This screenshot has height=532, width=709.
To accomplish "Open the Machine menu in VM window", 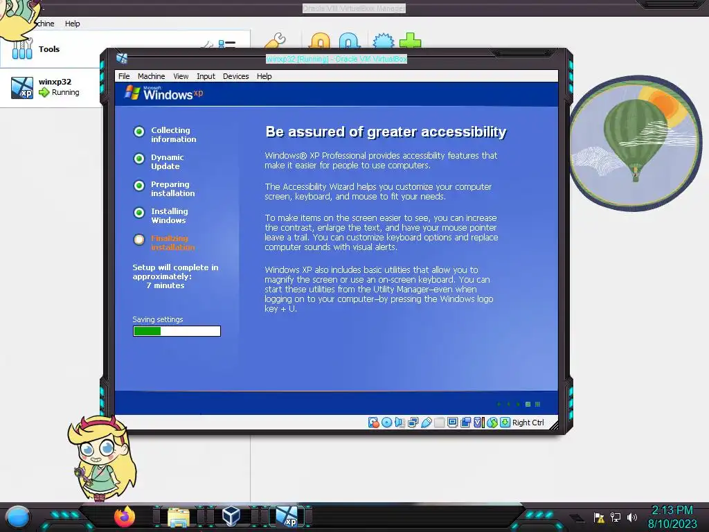I will [152, 76].
